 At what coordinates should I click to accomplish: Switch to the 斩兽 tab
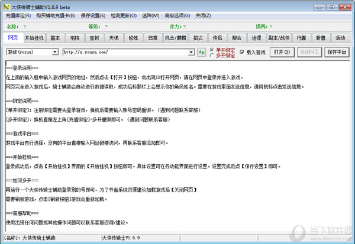tap(321, 38)
